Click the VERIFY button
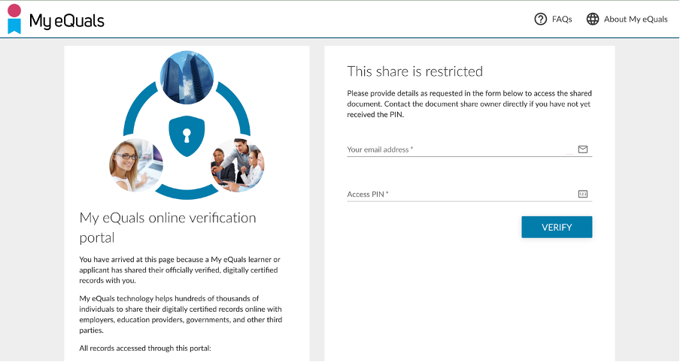The height and width of the screenshot is (362, 680). [557, 227]
